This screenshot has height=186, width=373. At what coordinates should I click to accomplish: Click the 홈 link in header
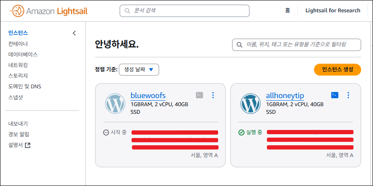(288, 11)
